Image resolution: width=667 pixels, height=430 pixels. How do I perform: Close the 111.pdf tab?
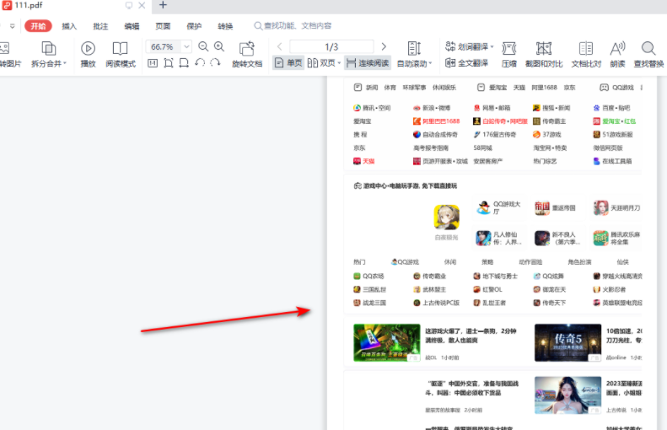pos(142,5)
